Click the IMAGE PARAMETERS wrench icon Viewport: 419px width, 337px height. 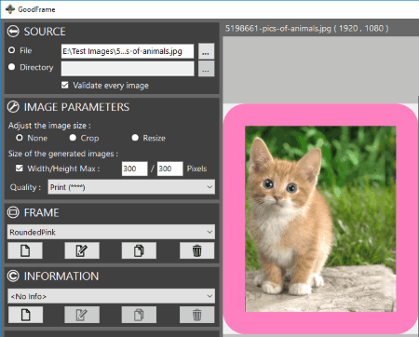click(13, 107)
